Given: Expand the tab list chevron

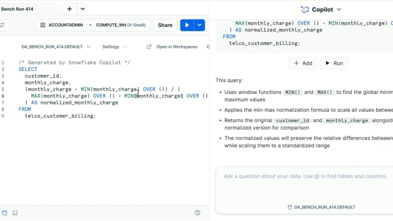Looking at the screenshot, I should (x=82, y=9).
